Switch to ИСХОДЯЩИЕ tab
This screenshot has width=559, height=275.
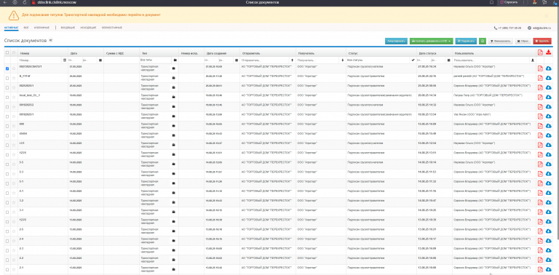88,28
